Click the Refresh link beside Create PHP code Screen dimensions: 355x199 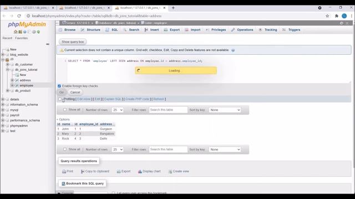click(159, 99)
